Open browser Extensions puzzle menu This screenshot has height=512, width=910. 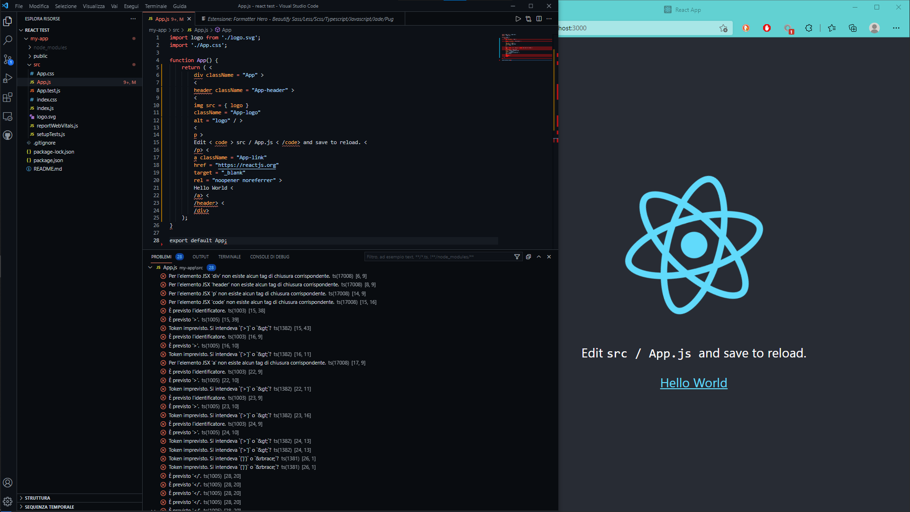(809, 28)
